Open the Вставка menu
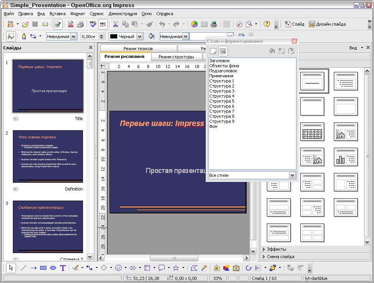374x283 pixels. (x=58, y=14)
